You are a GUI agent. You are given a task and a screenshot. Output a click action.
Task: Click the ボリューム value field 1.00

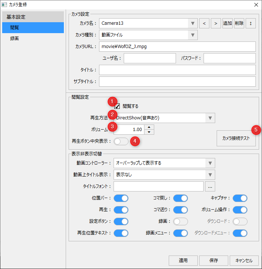point(129,130)
